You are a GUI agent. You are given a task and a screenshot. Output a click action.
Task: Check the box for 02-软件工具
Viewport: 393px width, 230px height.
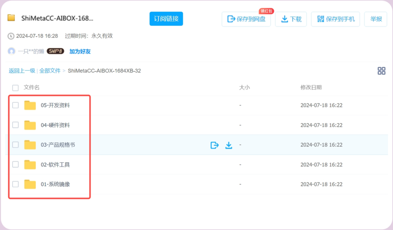(x=15, y=164)
